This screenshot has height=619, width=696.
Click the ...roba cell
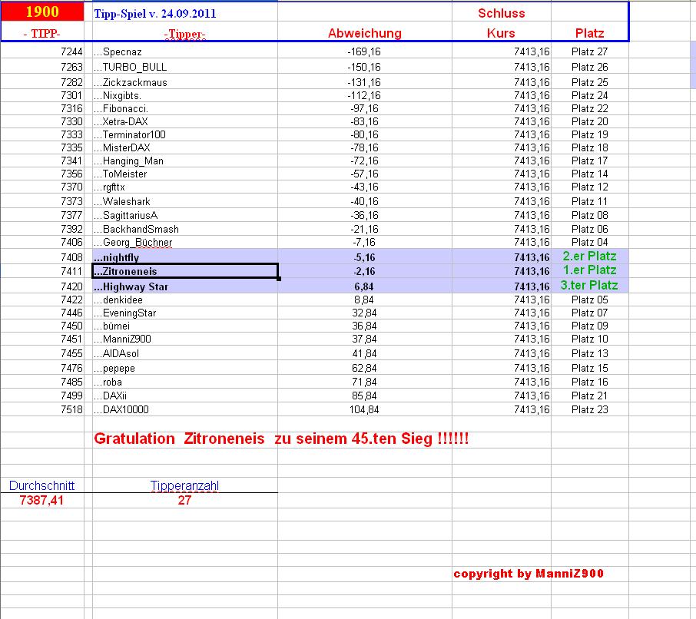(184, 382)
